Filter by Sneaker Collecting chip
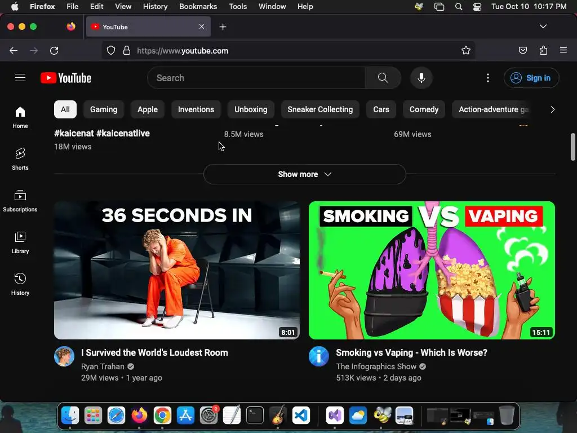The width and height of the screenshot is (577, 433). pos(320,109)
